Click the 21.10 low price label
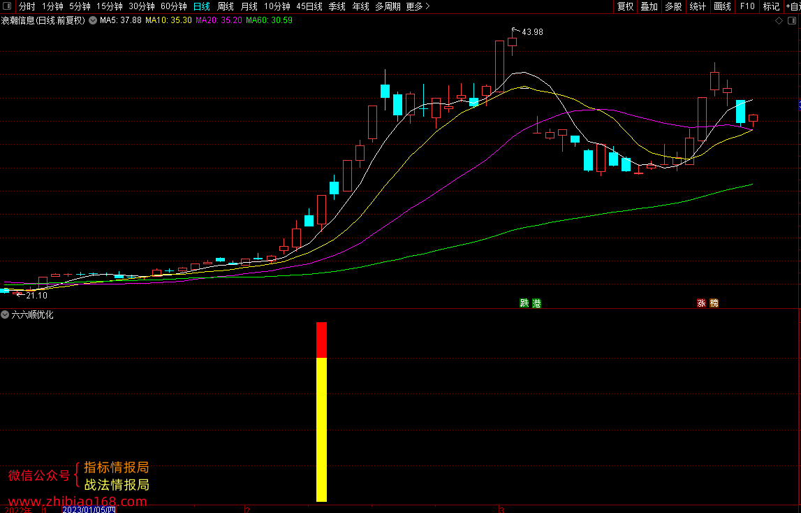 click(x=37, y=296)
